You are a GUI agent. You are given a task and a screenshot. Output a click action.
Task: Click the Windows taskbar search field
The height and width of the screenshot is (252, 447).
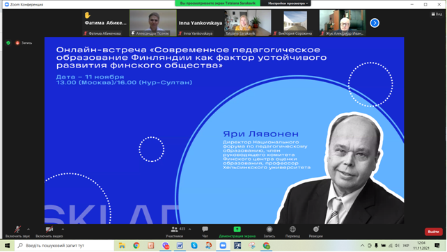(x=64, y=246)
